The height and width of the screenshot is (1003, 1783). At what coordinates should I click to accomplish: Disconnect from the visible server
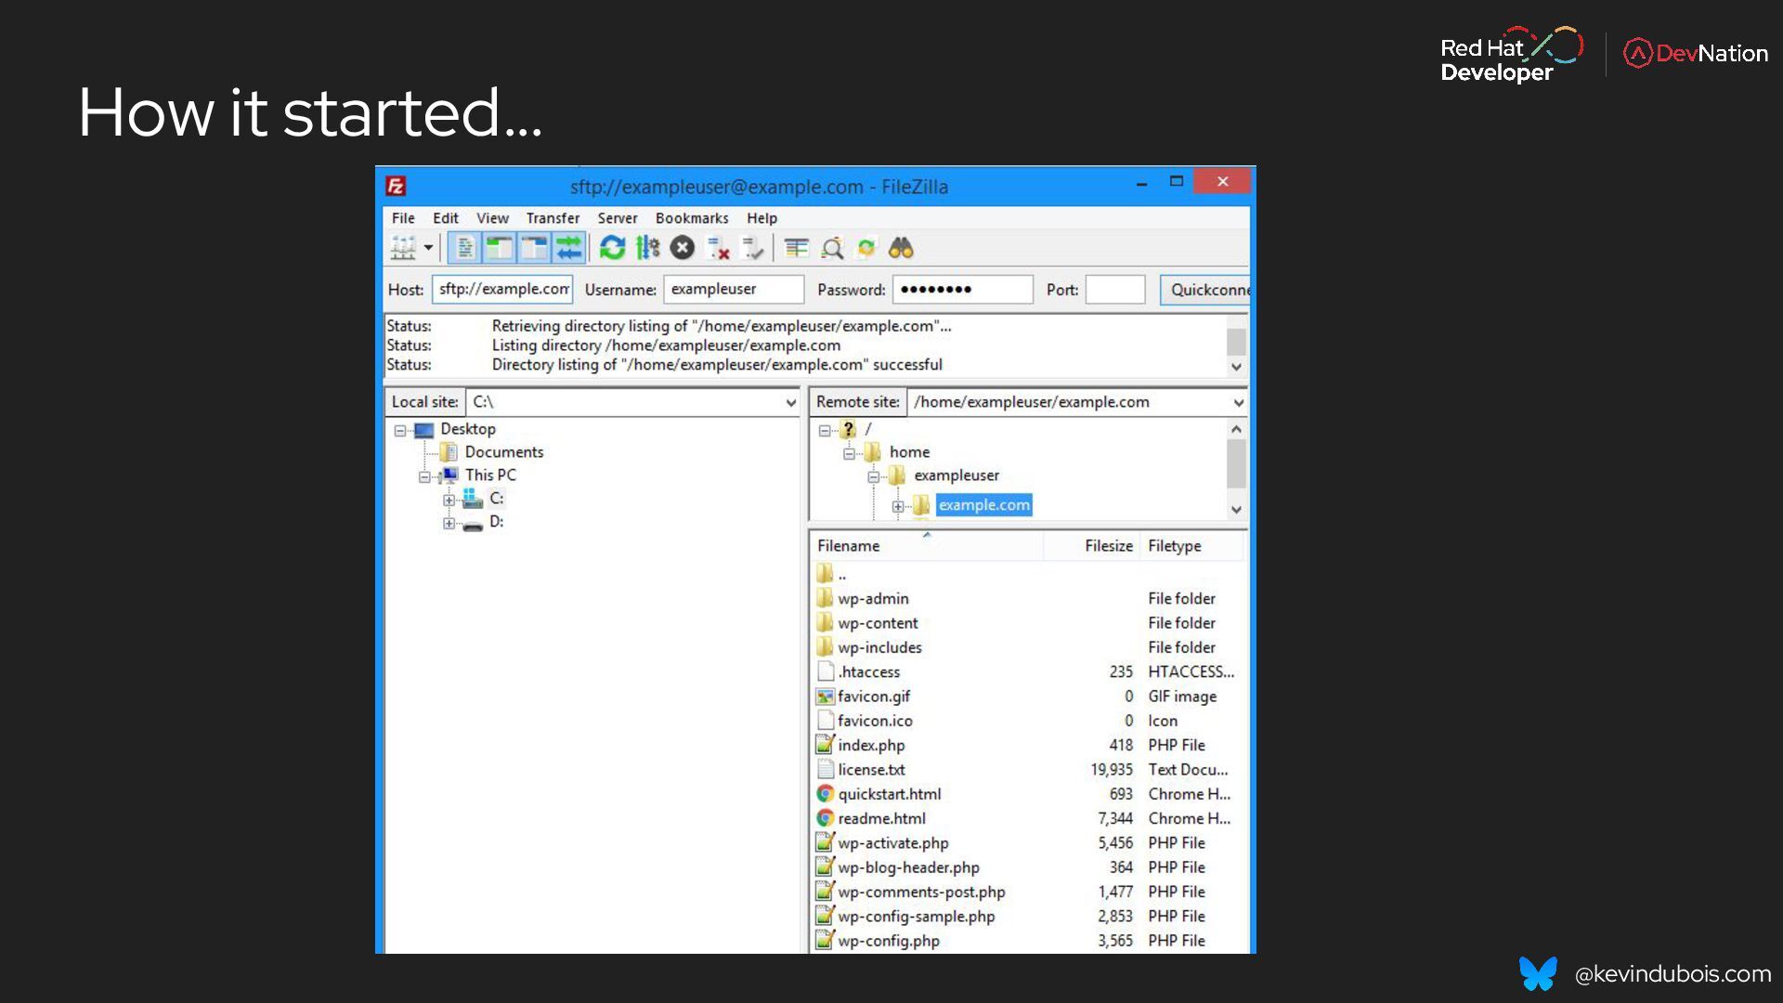tap(718, 248)
